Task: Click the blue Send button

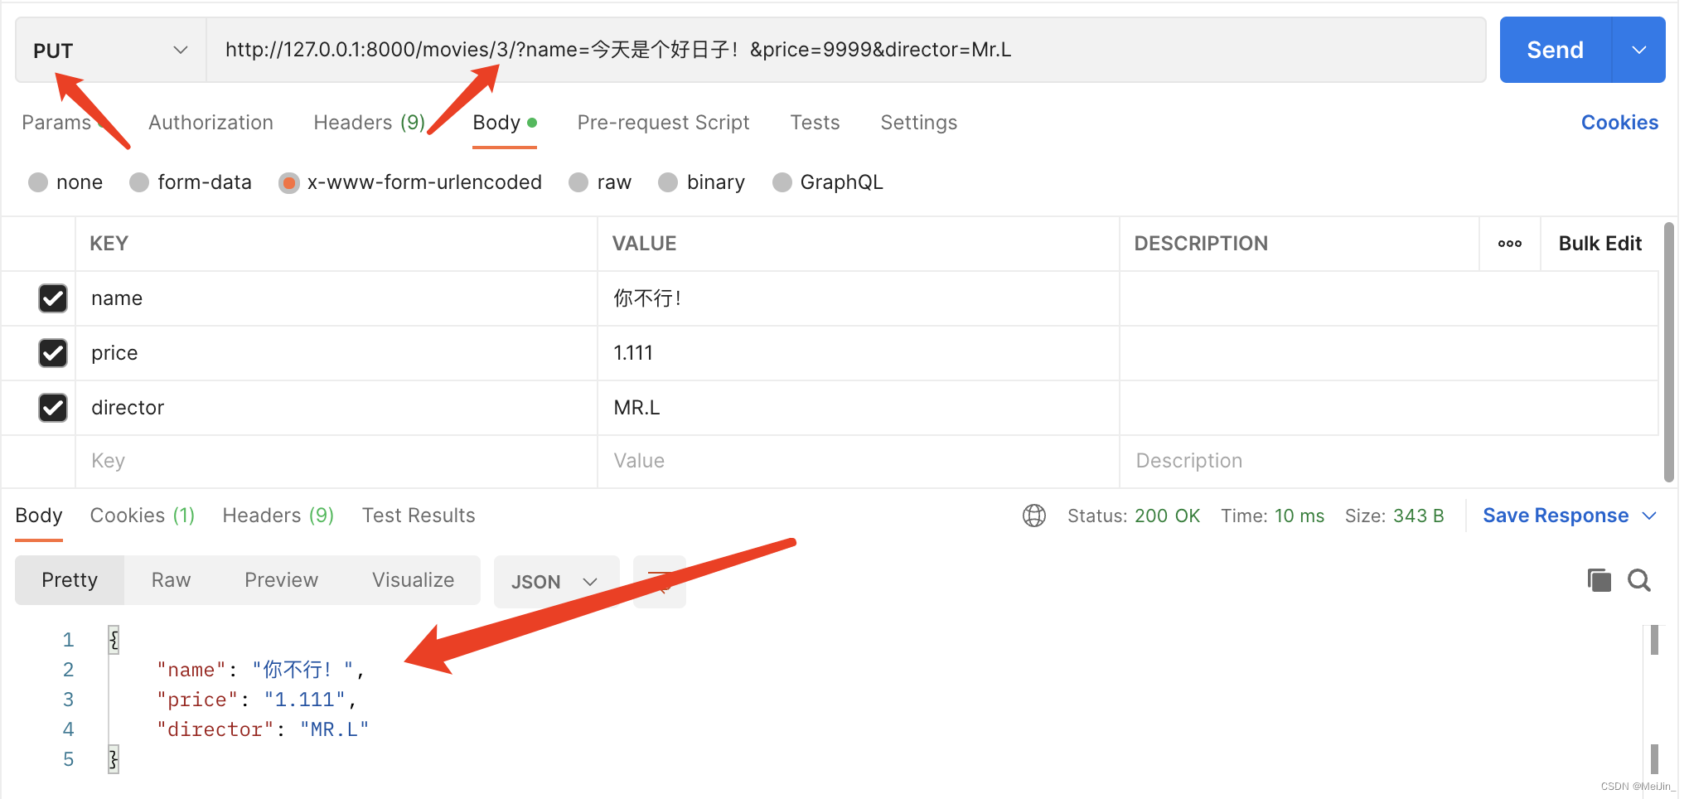Action: [1555, 50]
